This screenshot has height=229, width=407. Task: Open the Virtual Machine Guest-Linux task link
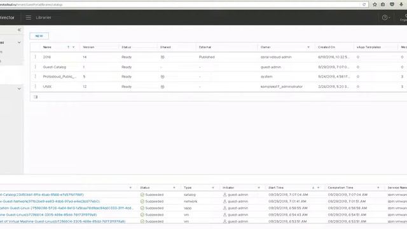[62, 221]
